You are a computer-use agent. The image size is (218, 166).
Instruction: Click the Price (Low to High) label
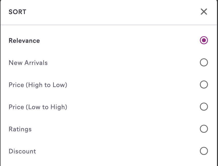pyautogui.click(x=38, y=107)
